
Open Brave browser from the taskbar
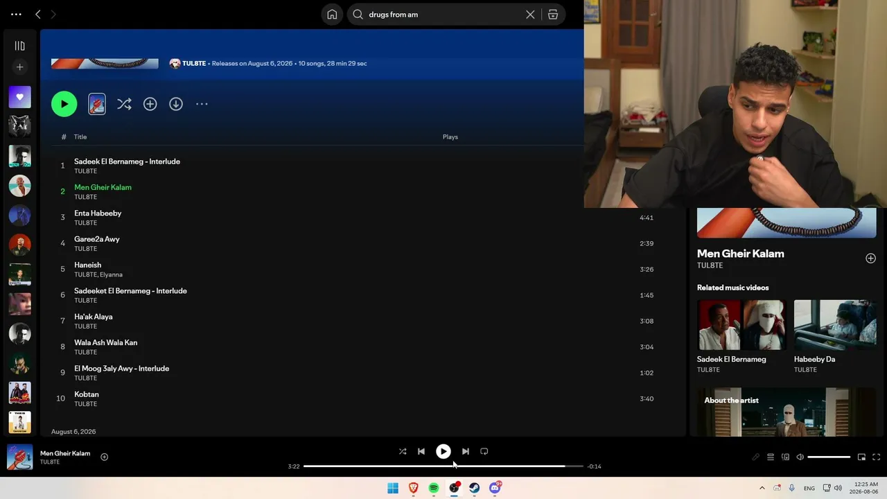click(x=414, y=488)
